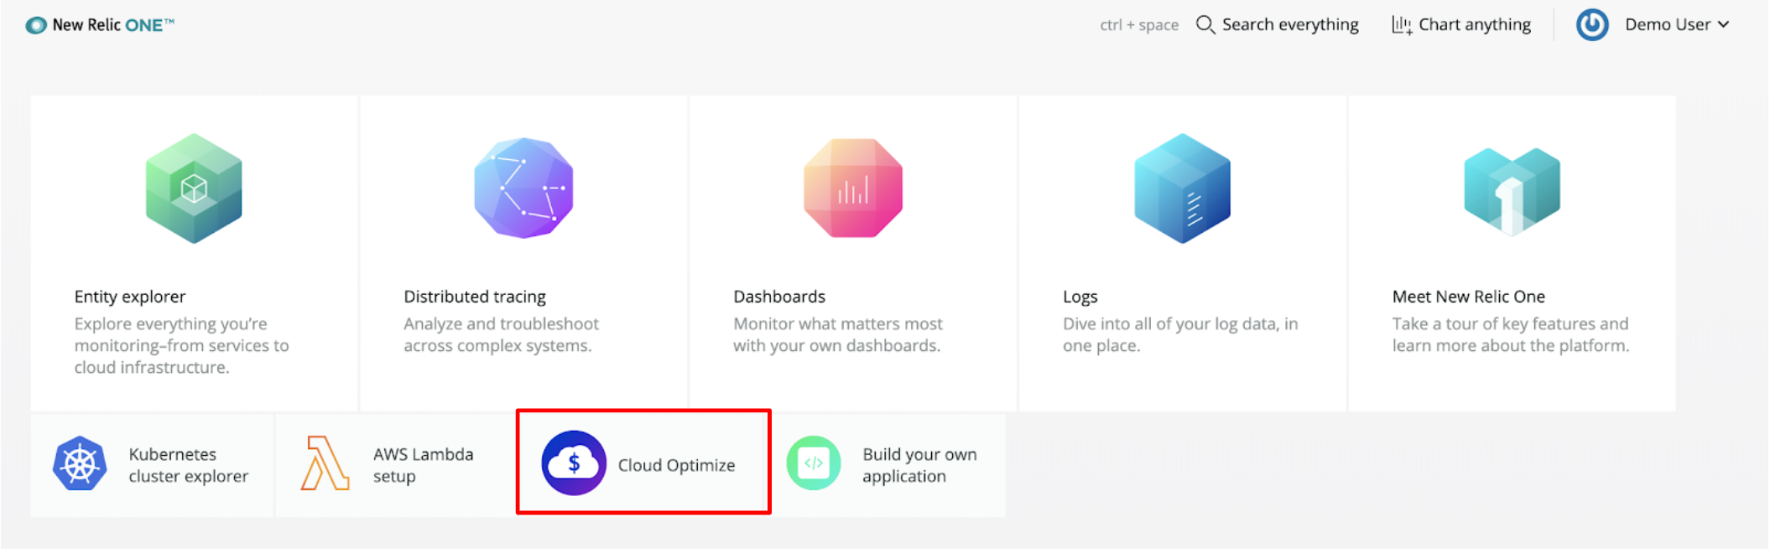1770x553 pixels.
Task: Click the Chart anything bar chart icon
Action: coord(1402,25)
